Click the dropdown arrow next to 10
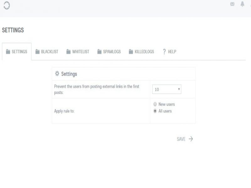Viewport: 251px width, 188px height. click(x=179, y=89)
